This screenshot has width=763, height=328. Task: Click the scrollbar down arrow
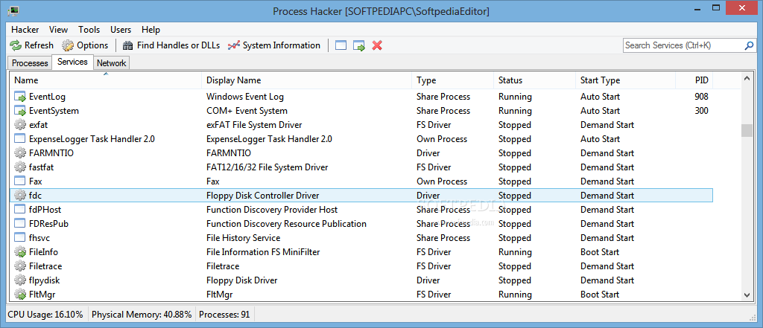tap(747, 295)
